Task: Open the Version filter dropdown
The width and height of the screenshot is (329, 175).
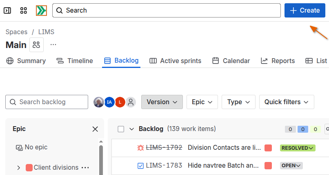Action: pos(162,102)
